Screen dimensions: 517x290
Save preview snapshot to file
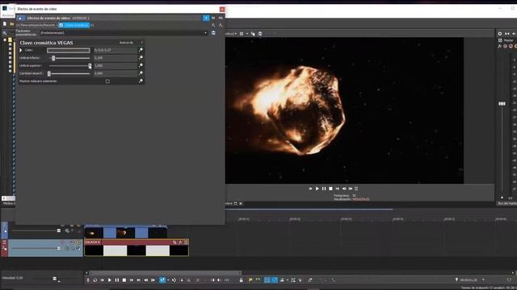[260, 34]
